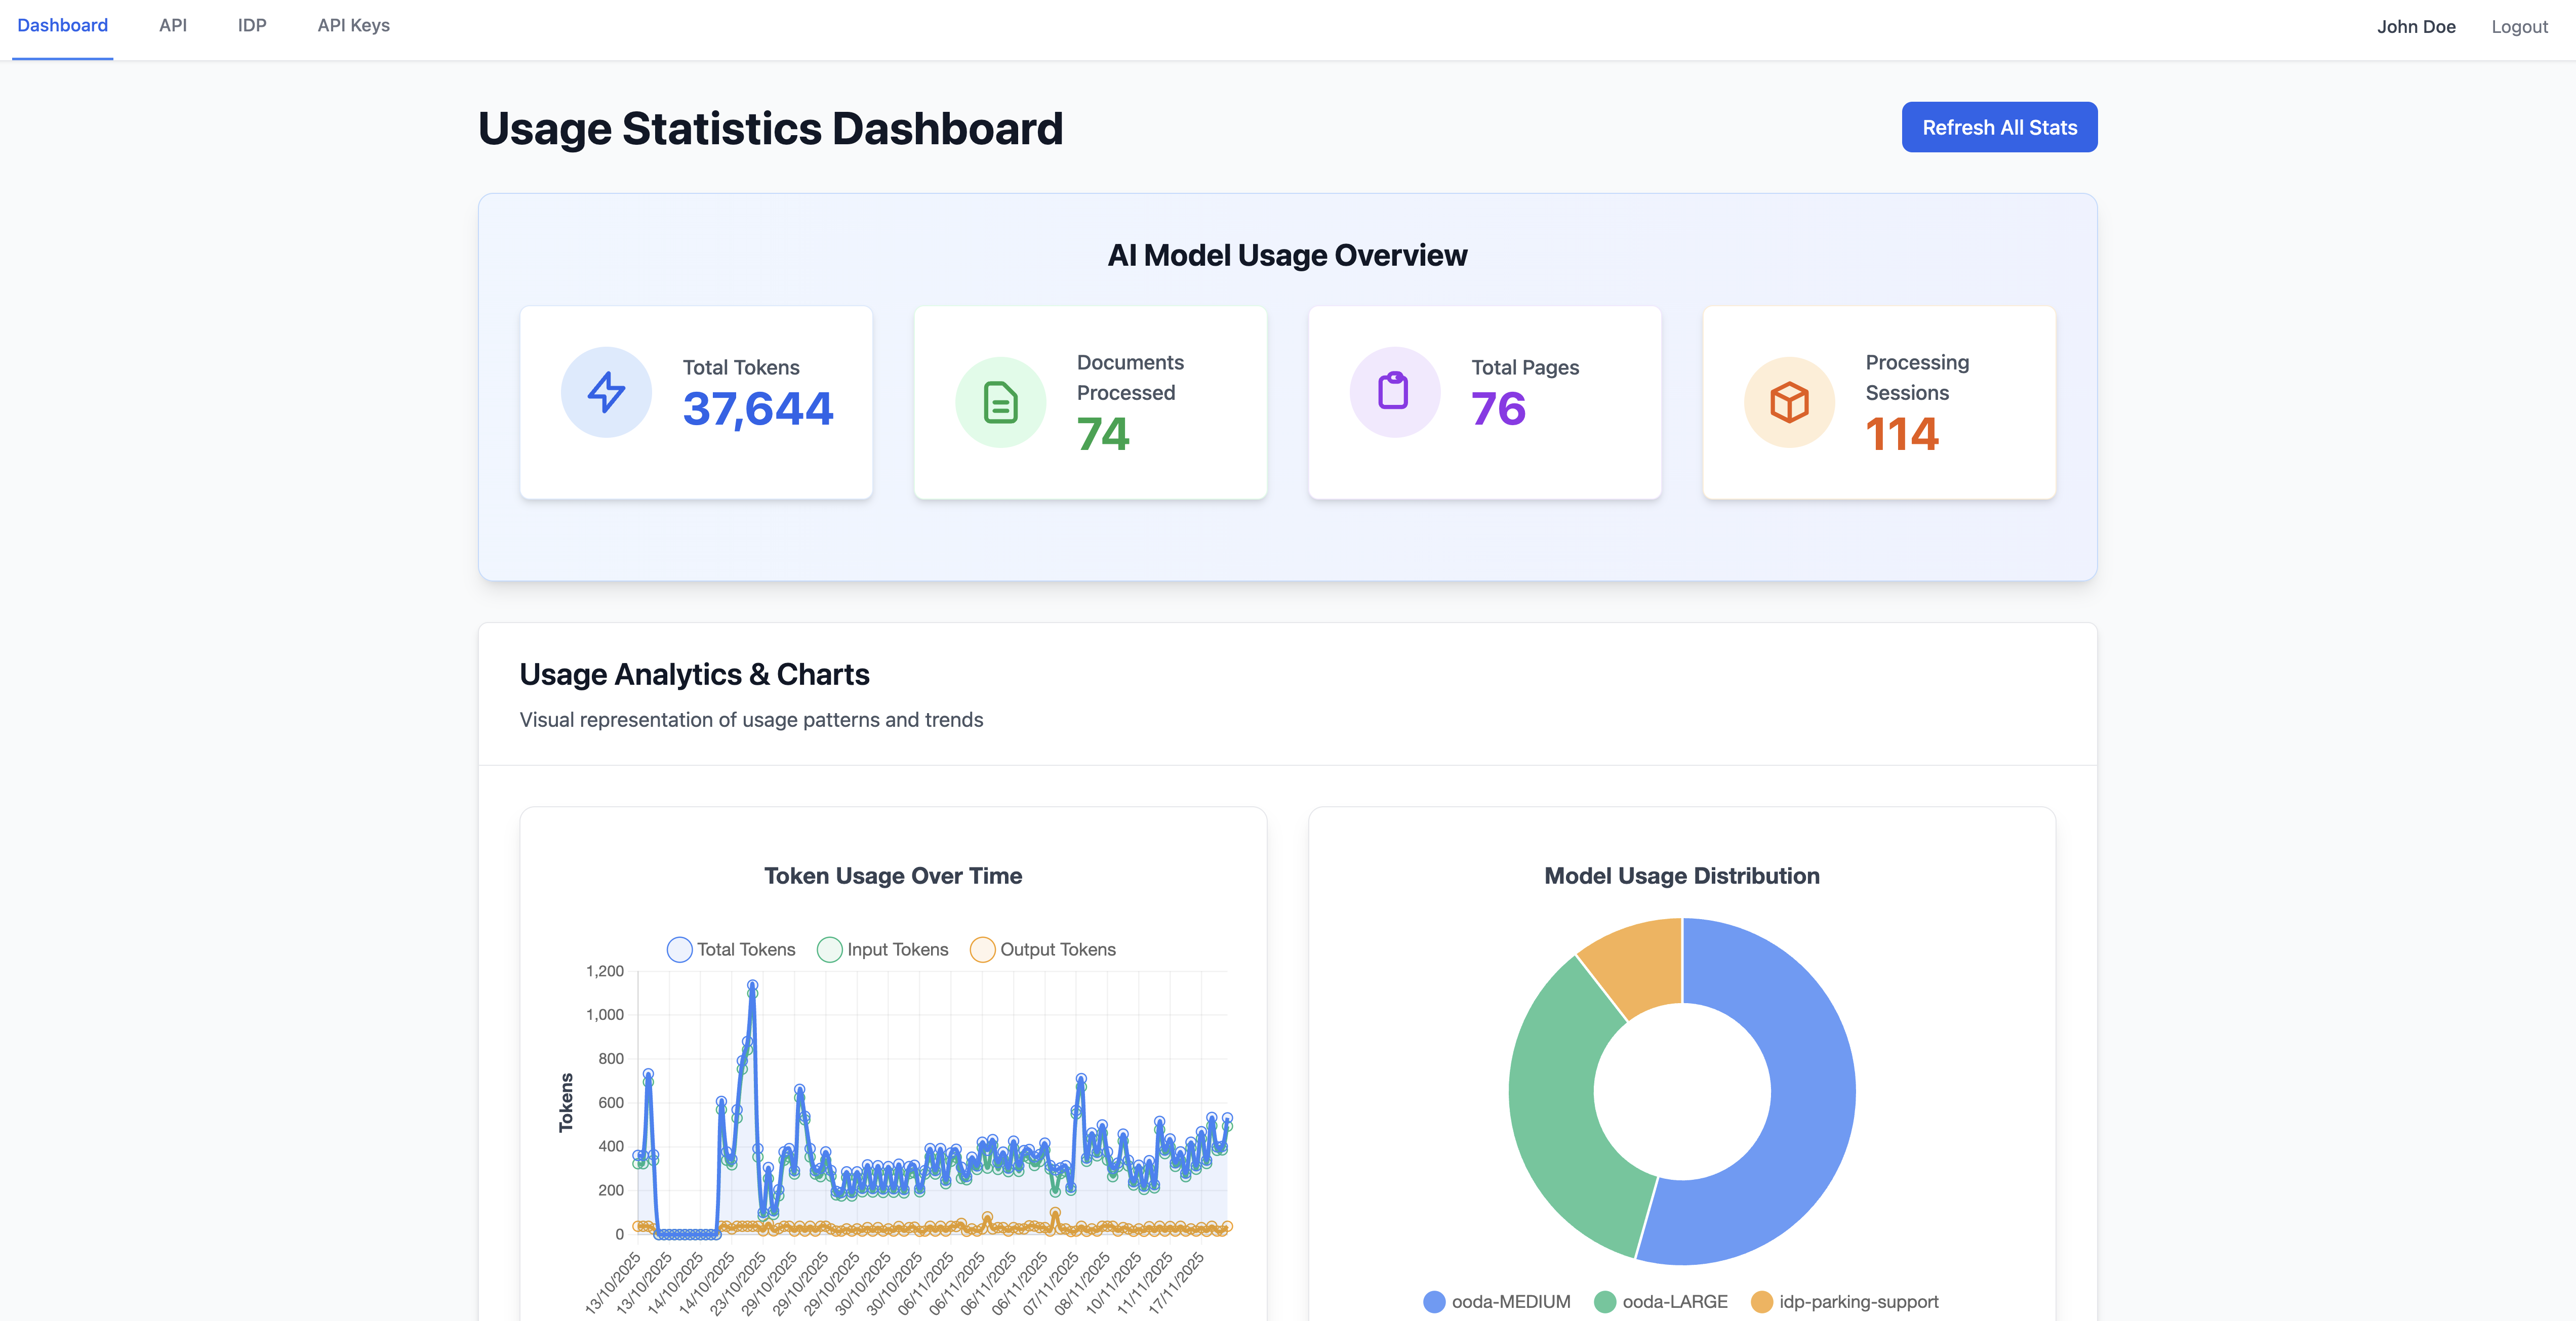Click the Logout link
2576x1321 pixels.
pos(2519,27)
